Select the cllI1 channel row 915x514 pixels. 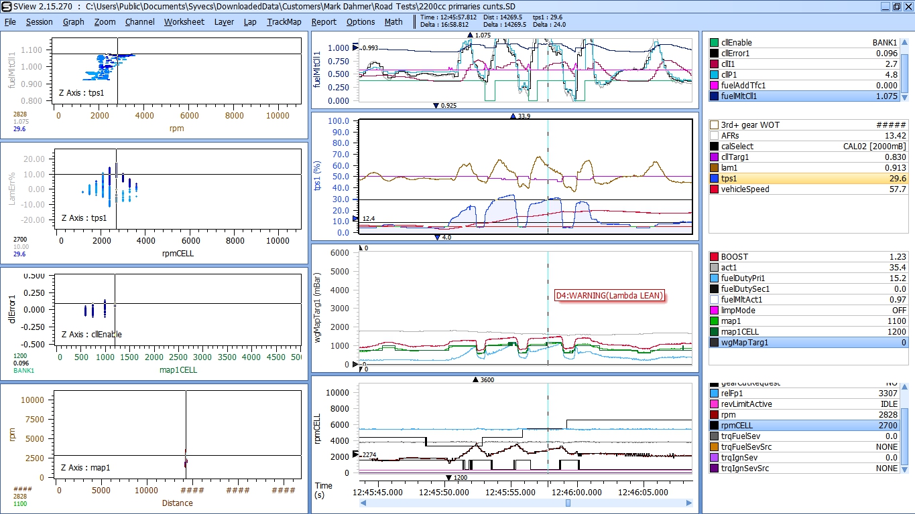[x=804, y=64]
